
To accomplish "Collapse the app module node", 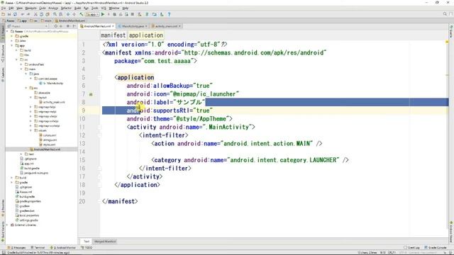I will click(12, 45).
